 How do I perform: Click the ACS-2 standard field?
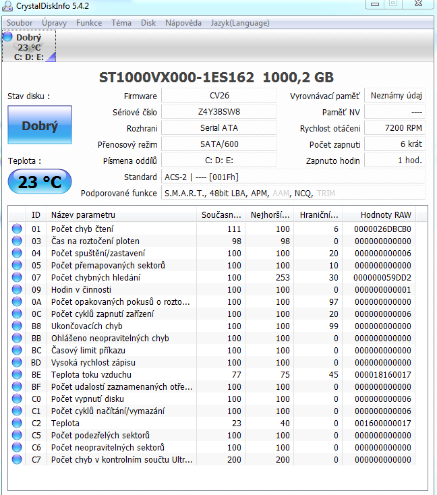pyautogui.click(x=293, y=177)
